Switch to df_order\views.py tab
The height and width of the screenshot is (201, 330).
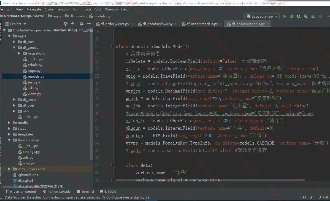115,24
